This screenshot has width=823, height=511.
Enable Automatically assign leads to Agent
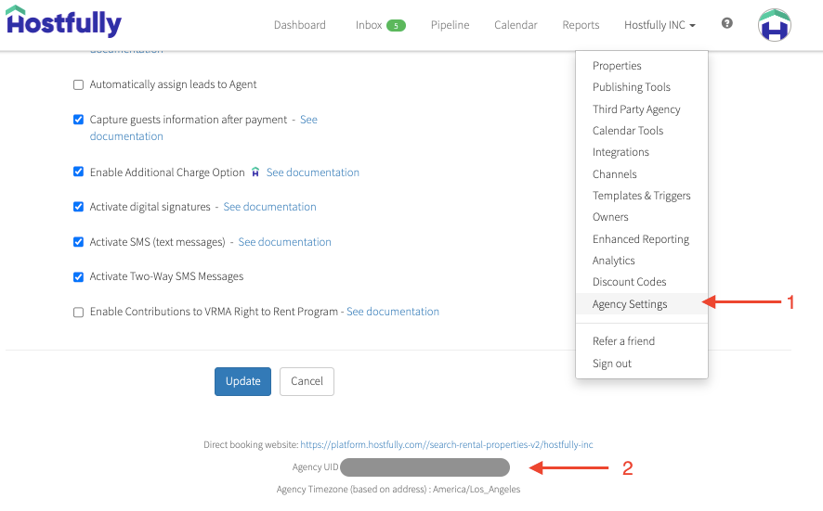point(79,85)
